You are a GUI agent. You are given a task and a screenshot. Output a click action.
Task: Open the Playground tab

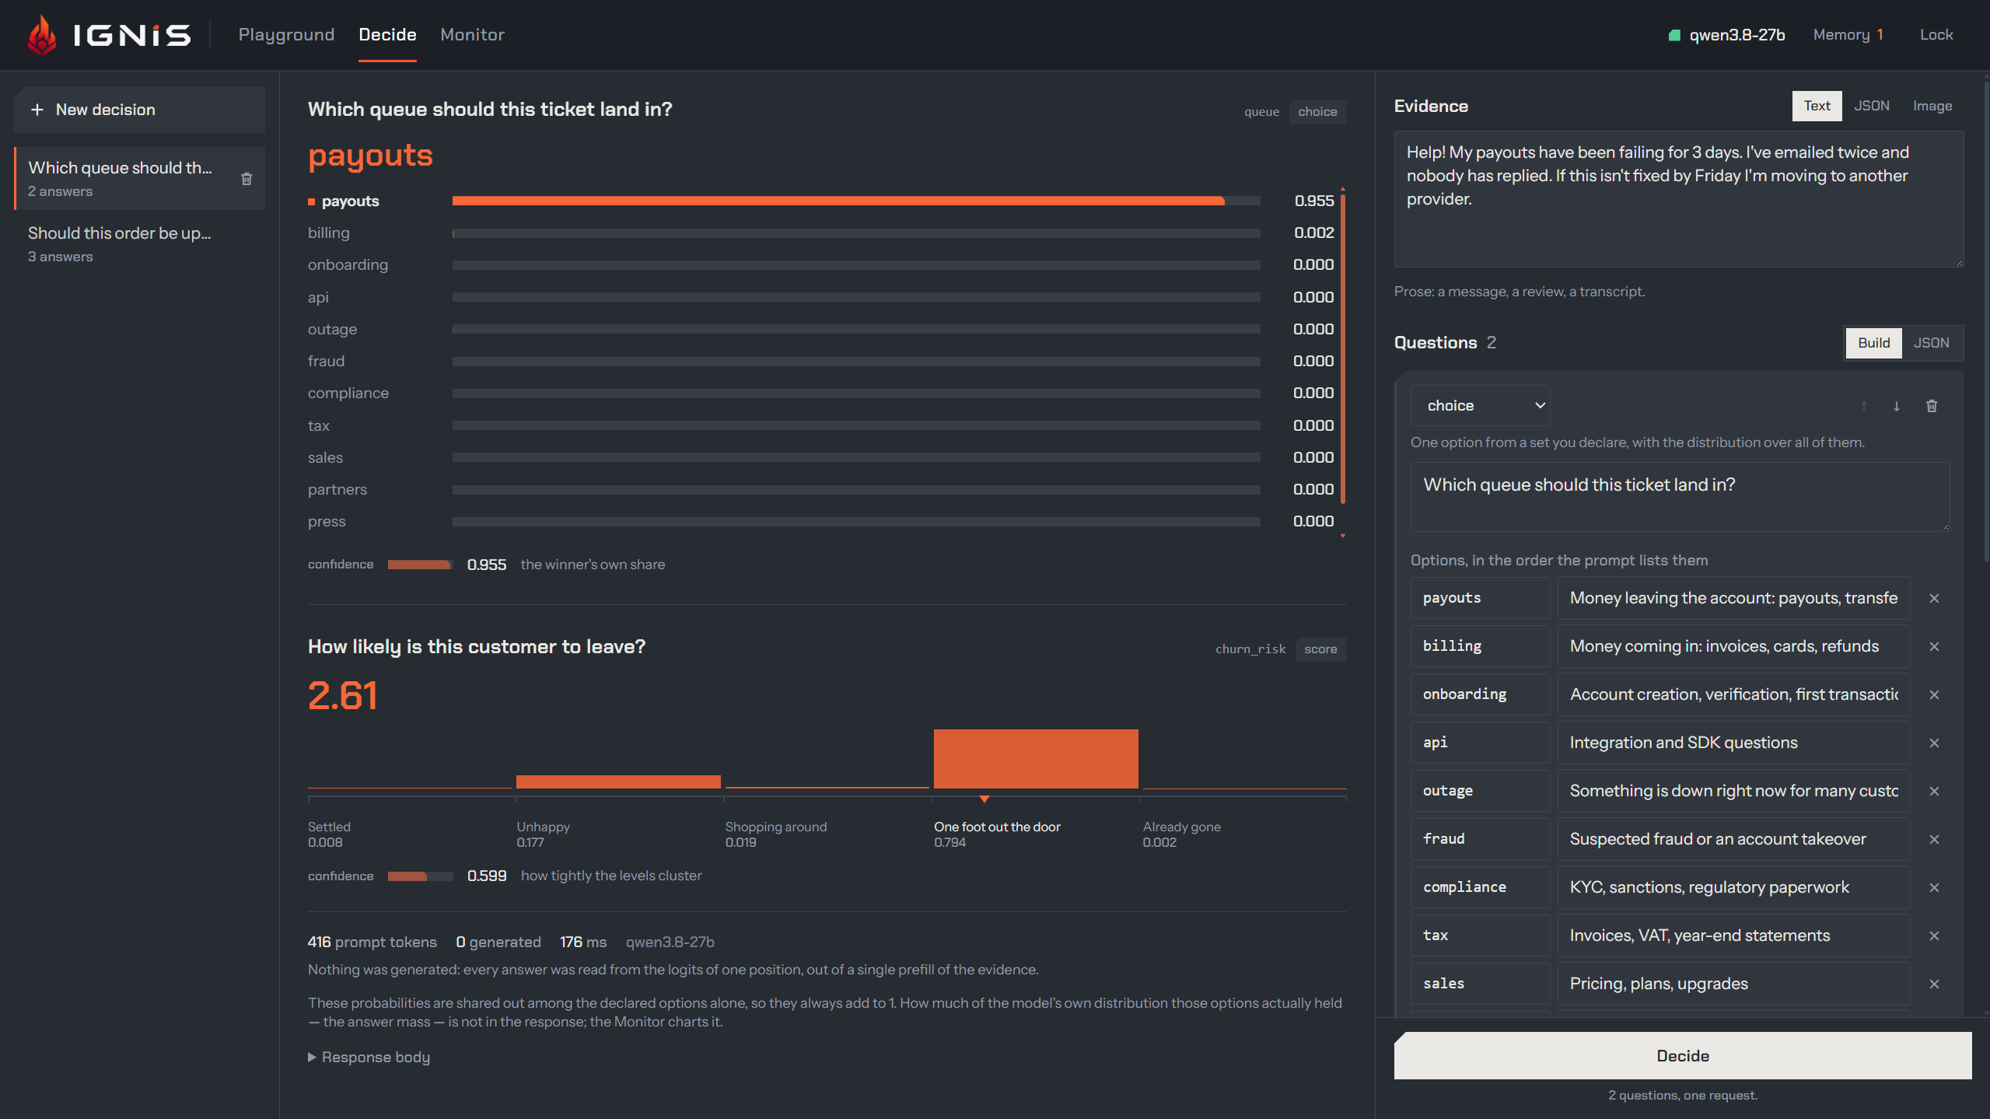point(286,35)
